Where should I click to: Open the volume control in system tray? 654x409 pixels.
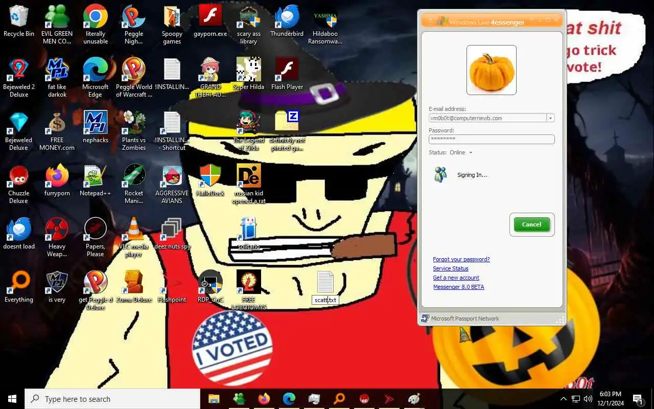588,399
